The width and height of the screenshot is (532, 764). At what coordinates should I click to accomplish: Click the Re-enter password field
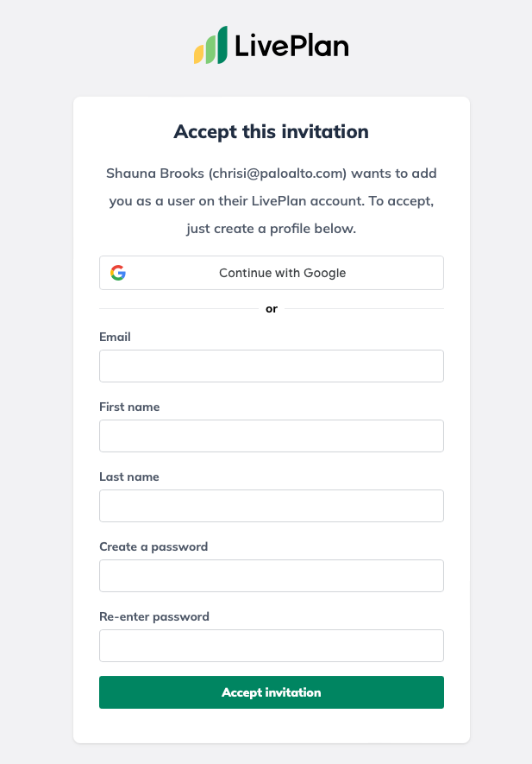[272, 646]
